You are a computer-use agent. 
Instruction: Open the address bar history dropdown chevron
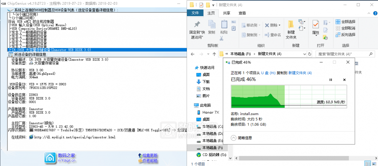pos(304,54)
